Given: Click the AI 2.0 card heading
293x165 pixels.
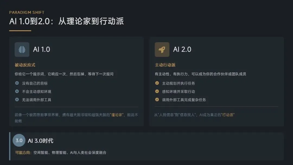Looking at the screenshot, I should coord(182,49).
